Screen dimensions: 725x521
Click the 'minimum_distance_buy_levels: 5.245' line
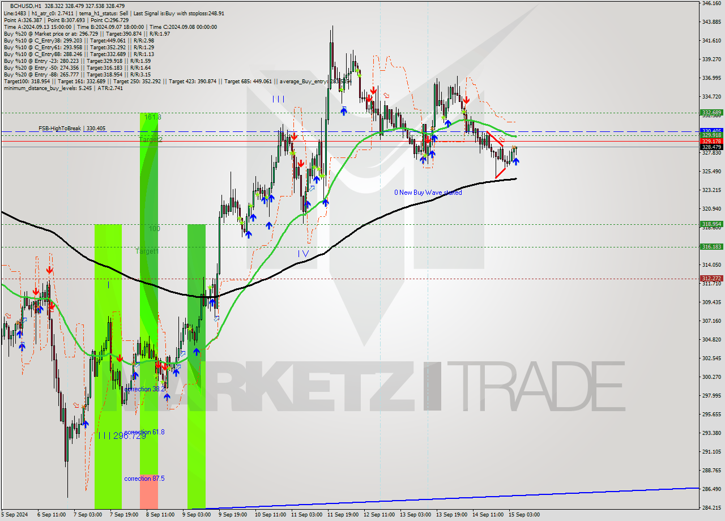click(x=63, y=88)
